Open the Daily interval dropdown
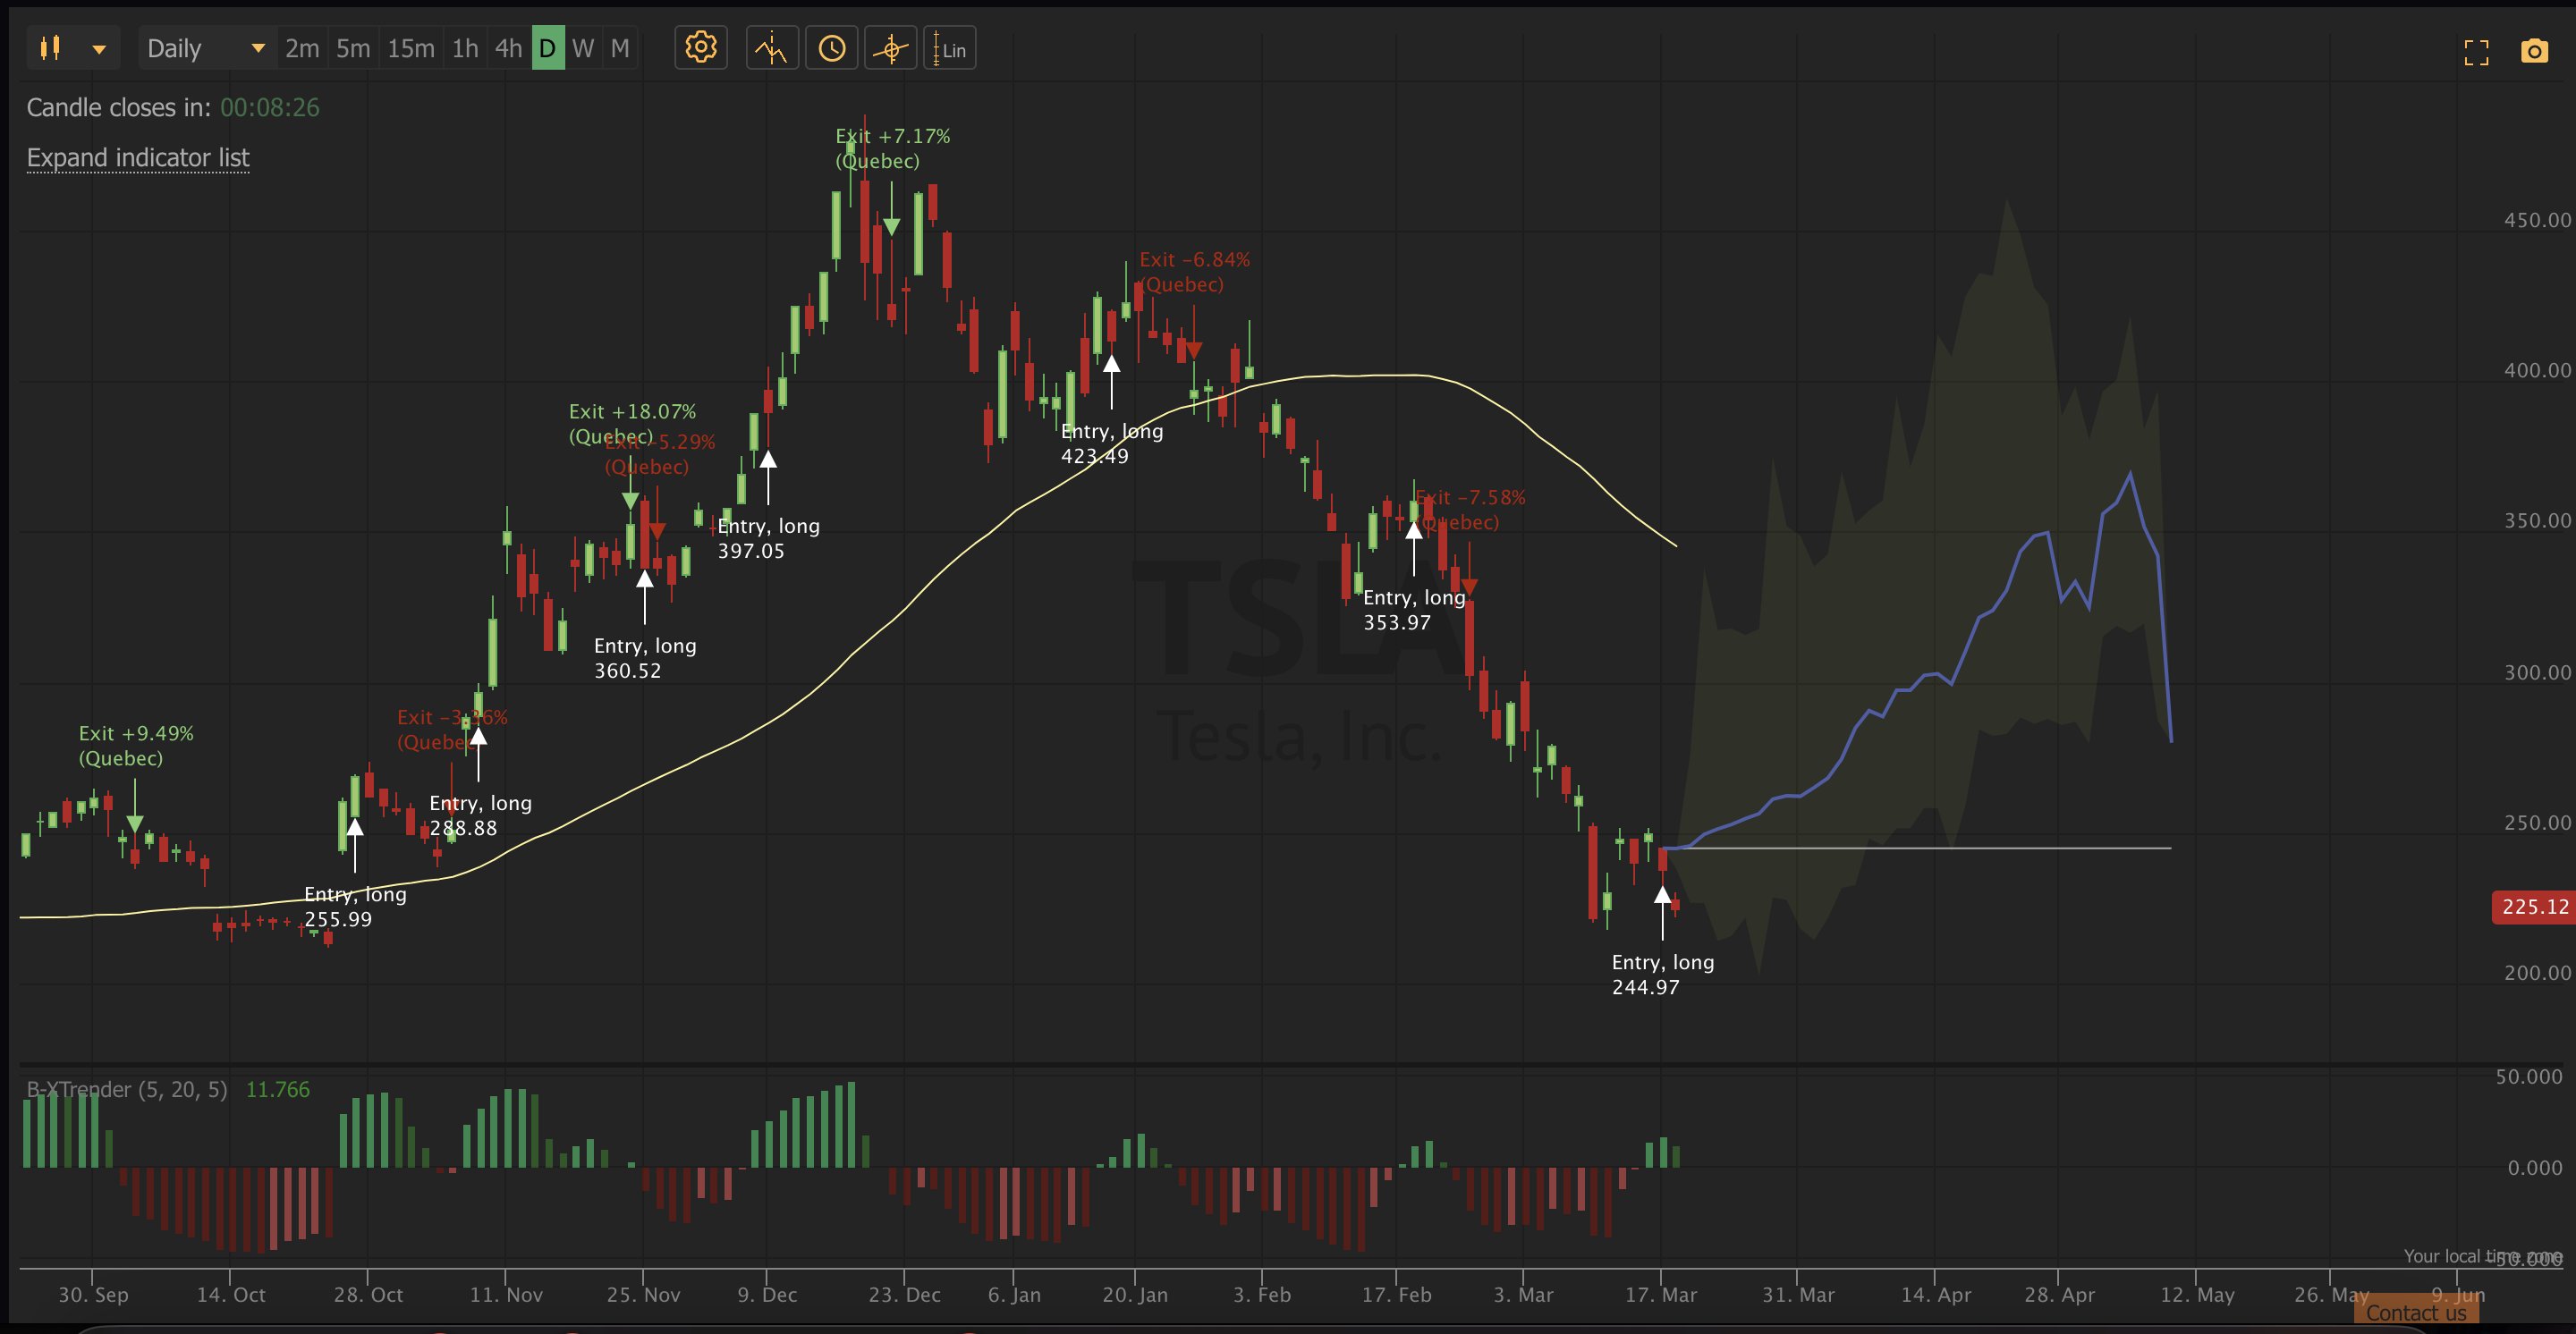The height and width of the screenshot is (1334, 2576). pos(205,48)
